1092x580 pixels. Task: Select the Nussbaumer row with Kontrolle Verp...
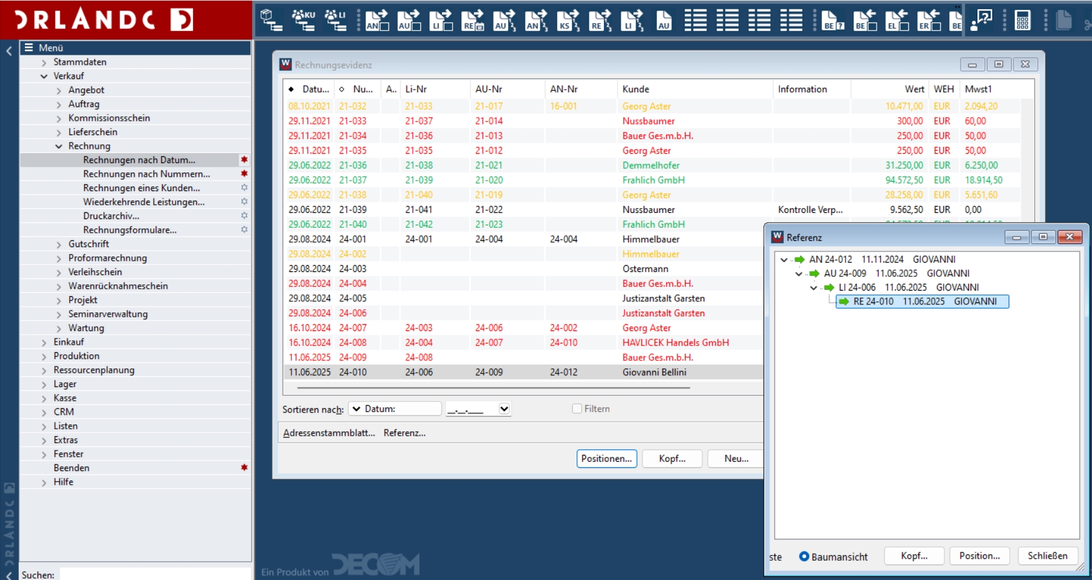point(652,210)
